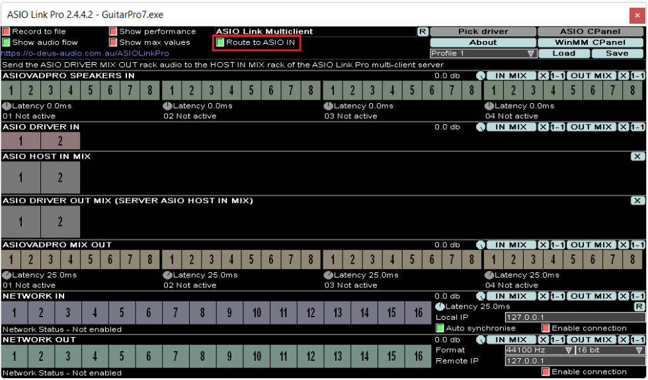The width and height of the screenshot is (648, 380).
Task: Click the R button in NETWORK IN section
Action: pos(639,307)
